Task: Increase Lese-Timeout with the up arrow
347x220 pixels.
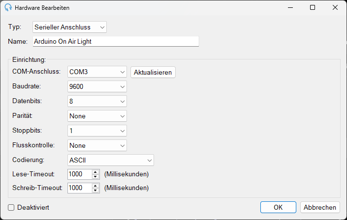Action: pos(95,172)
